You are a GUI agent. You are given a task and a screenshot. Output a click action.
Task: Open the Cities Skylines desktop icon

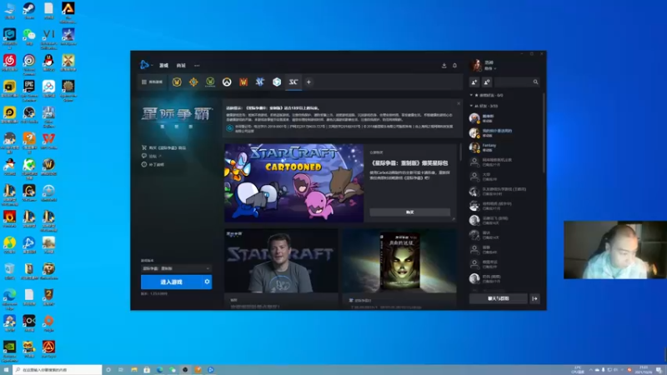point(48,115)
